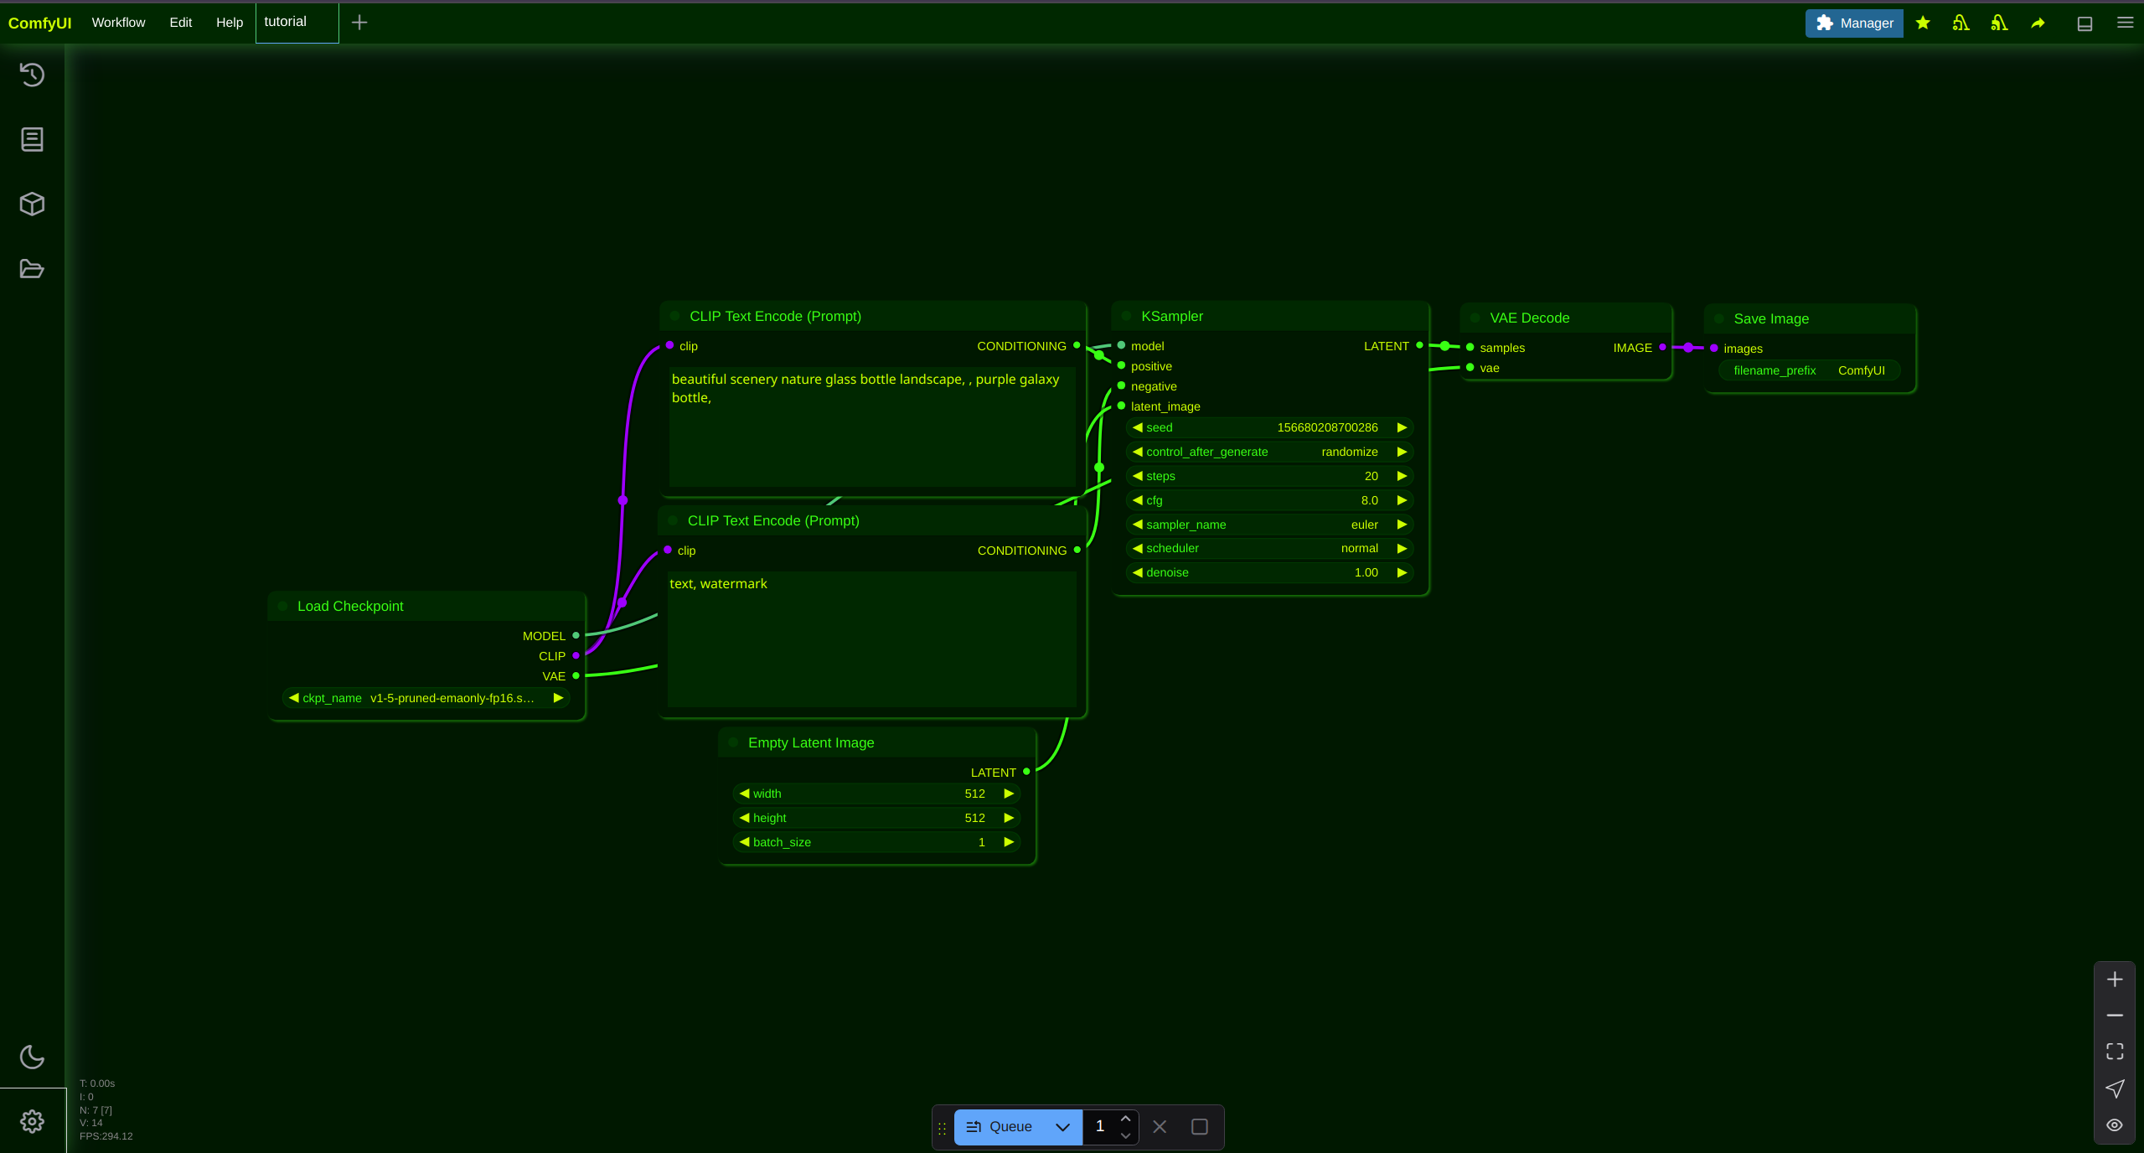Open the sampler_name euler dropdown
Screen dimensions: 2144x1153
tap(1268, 525)
